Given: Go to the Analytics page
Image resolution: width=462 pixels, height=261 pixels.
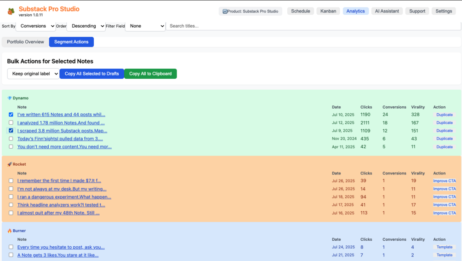Looking at the screenshot, I should (x=355, y=11).
